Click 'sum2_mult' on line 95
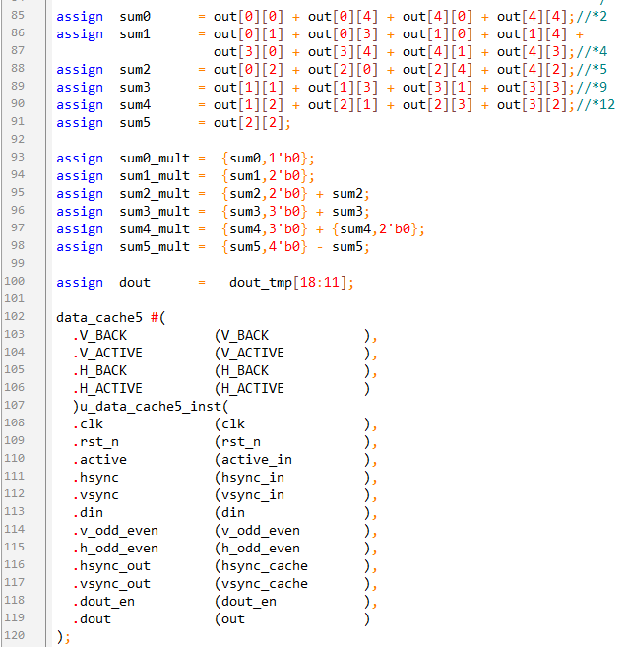The image size is (628, 647). coord(155,194)
